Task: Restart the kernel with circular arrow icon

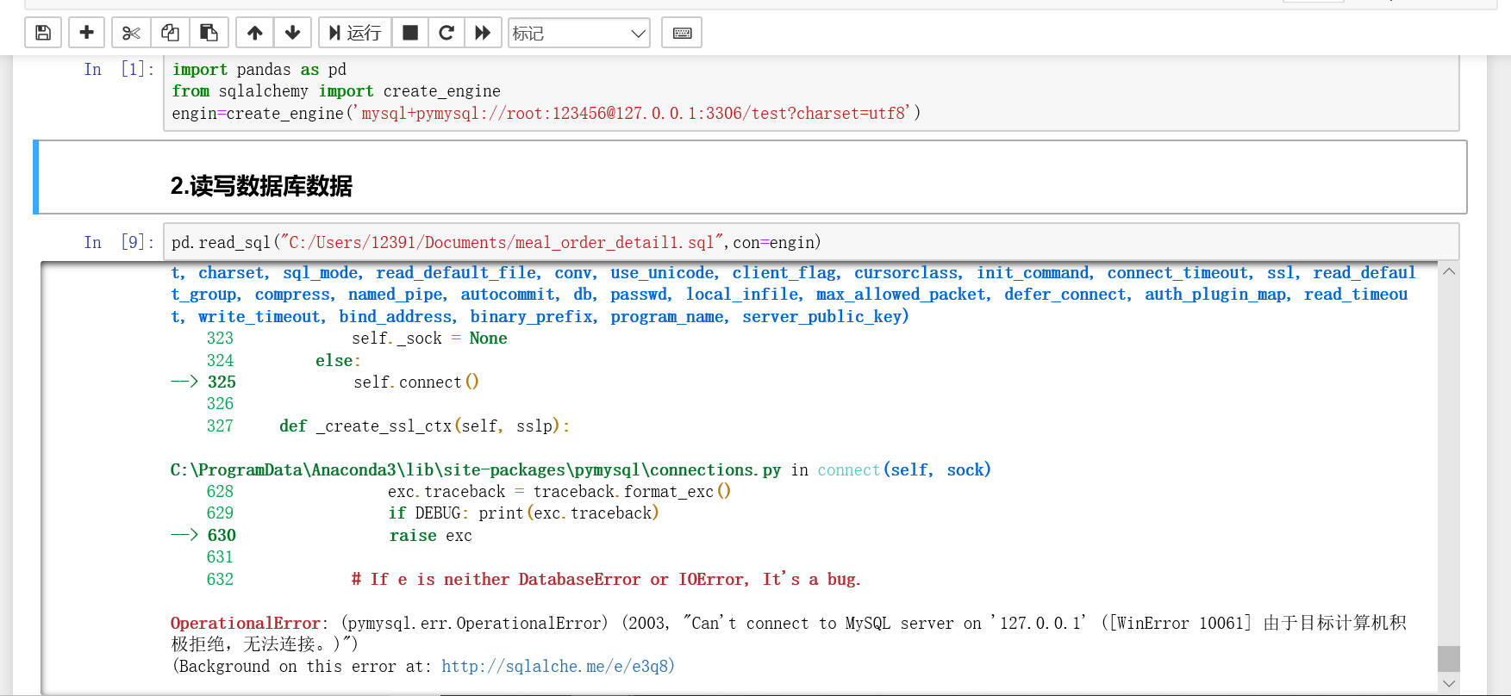Action: tap(446, 33)
